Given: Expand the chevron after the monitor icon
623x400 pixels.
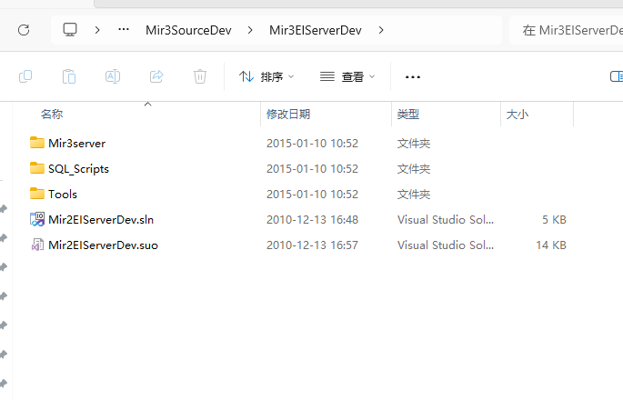Looking at the screenshot, I should (97, 30).
